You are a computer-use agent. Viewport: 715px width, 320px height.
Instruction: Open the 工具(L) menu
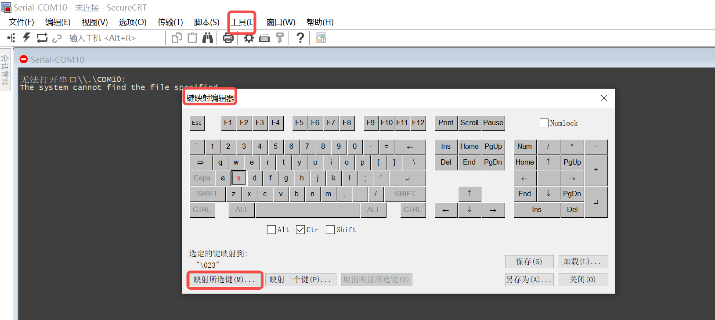click(x=242, y=22)
